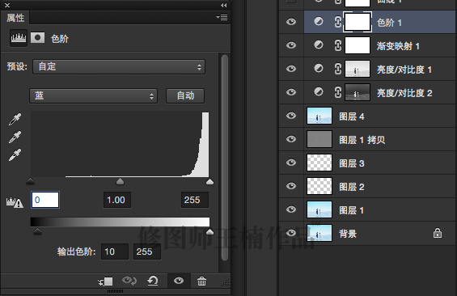This screenshot has width=457, height=296.
Task: Click the Levels histogram adjustment icon
Action: 19,38
